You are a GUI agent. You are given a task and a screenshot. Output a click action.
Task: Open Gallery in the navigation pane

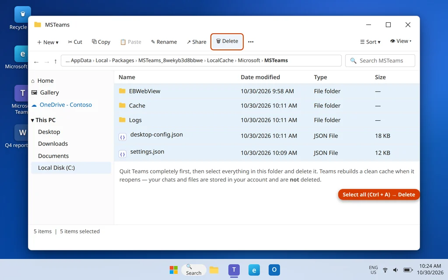click(71, 93)
